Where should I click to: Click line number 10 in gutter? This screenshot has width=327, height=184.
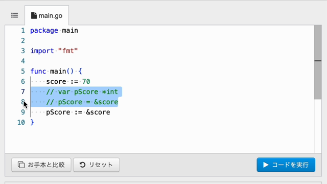21,123
